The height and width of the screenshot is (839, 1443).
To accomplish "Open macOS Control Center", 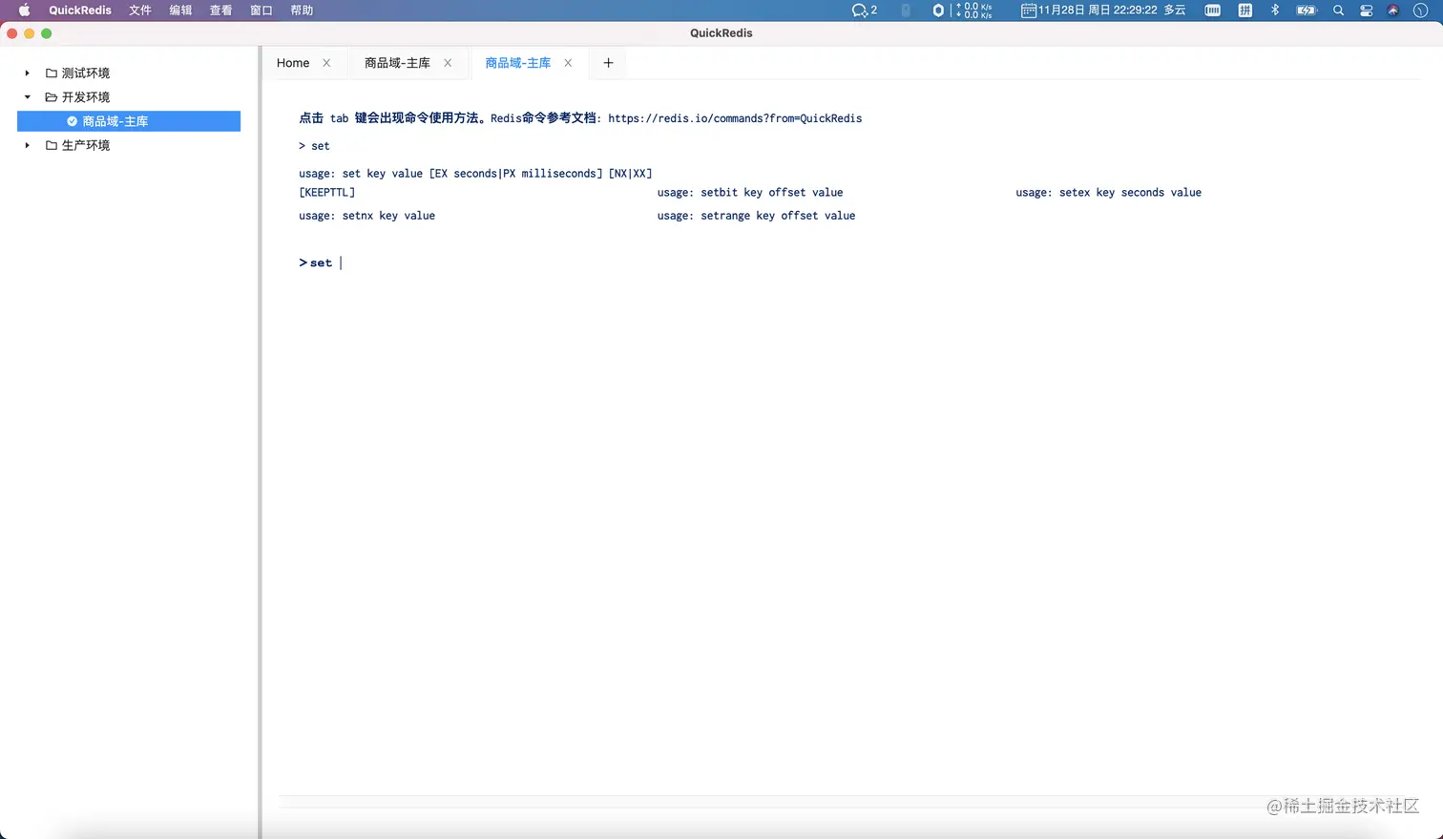I will point(1367,10).
